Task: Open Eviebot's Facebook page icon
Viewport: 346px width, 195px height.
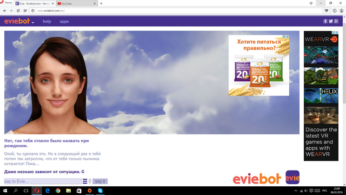Action: 325,21
